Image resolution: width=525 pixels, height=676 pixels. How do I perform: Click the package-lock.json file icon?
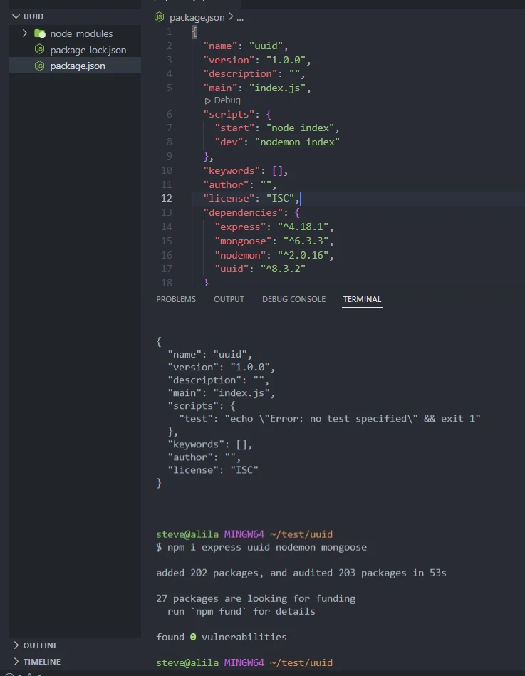[40, 50]
